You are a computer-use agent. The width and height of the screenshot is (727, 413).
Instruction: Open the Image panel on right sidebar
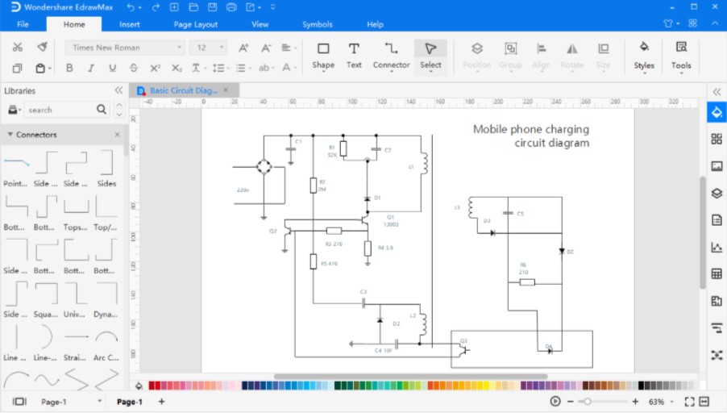pyautogui.click(x=717, y=166)
